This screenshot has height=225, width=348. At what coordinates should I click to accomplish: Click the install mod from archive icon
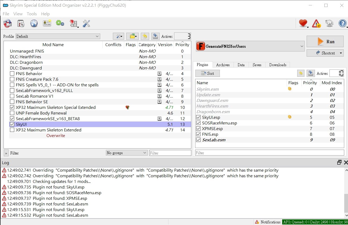[x=21, y=24]
